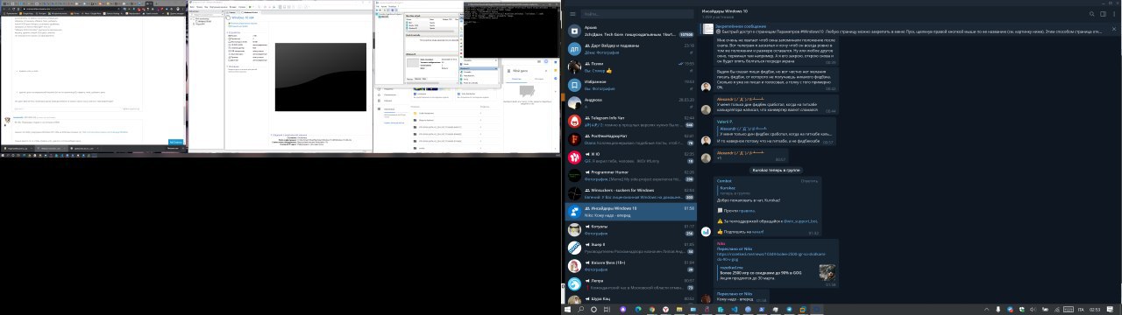
Task: Launch Google Chrome from the taskbar
Action: point(651,310)
